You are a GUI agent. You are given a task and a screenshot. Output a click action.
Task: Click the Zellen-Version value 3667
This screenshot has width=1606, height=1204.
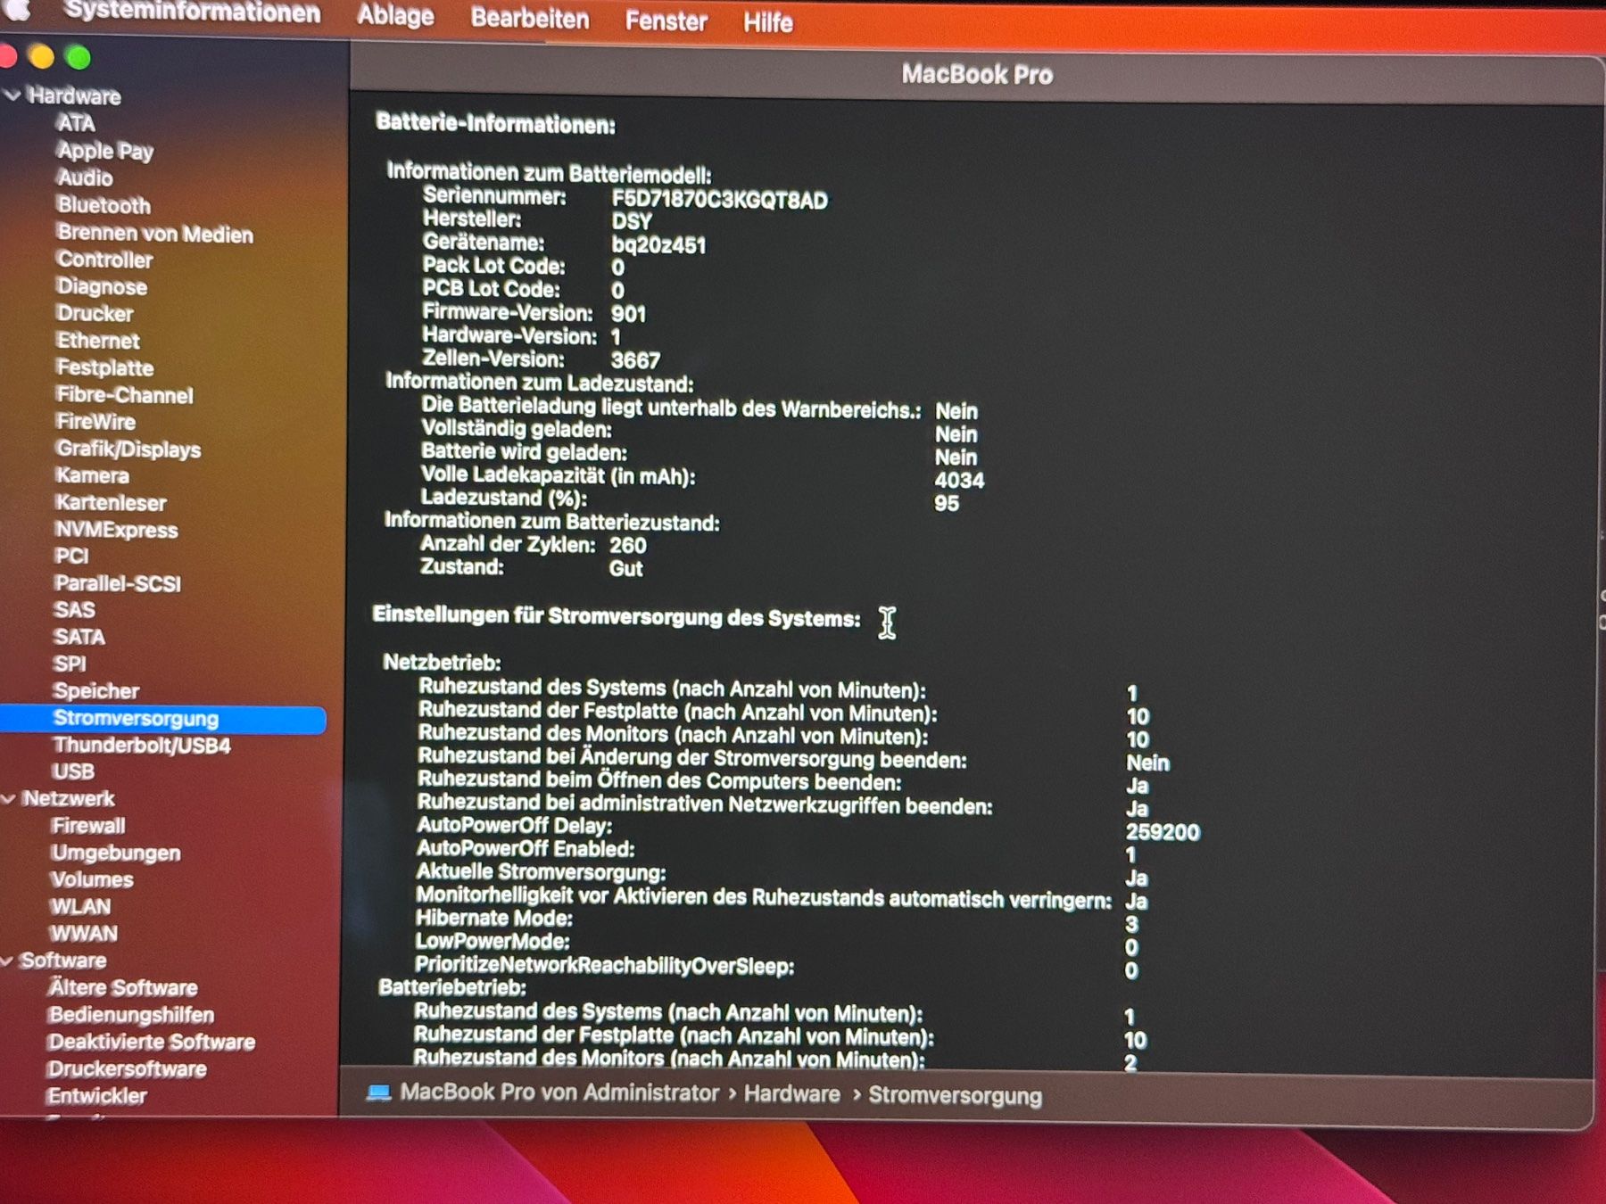coord(635,360)
